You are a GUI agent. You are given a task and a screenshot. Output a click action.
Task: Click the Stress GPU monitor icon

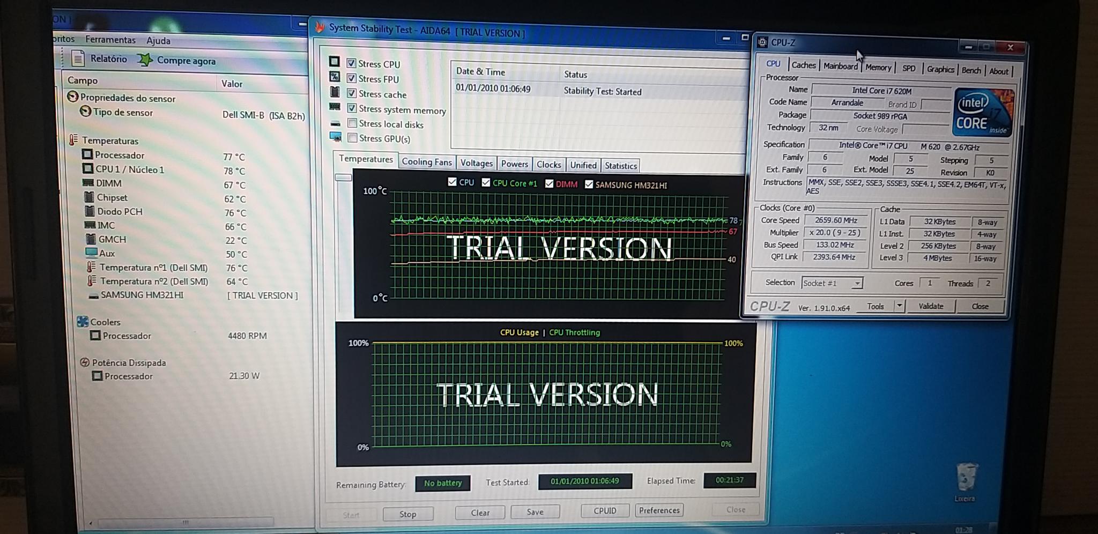tap(336, 137)
